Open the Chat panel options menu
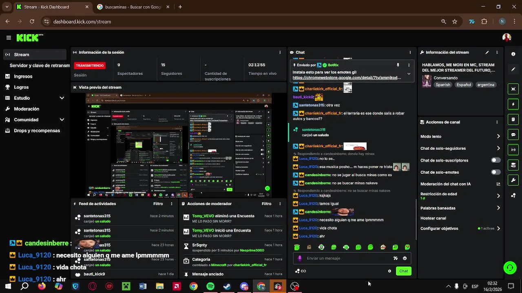Image resolution: width=522 pixels, height=293 pixels. [410, 52]
